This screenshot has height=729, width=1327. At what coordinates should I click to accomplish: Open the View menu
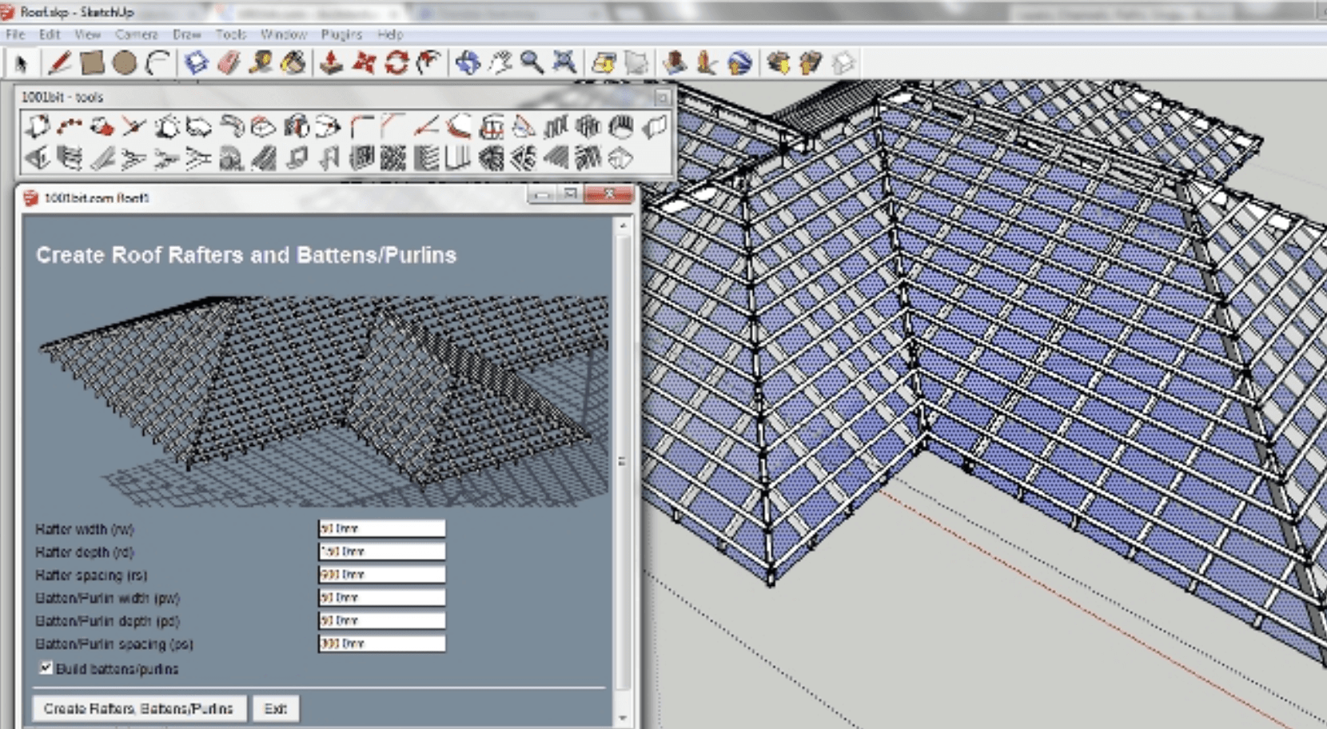coord(87,34)
